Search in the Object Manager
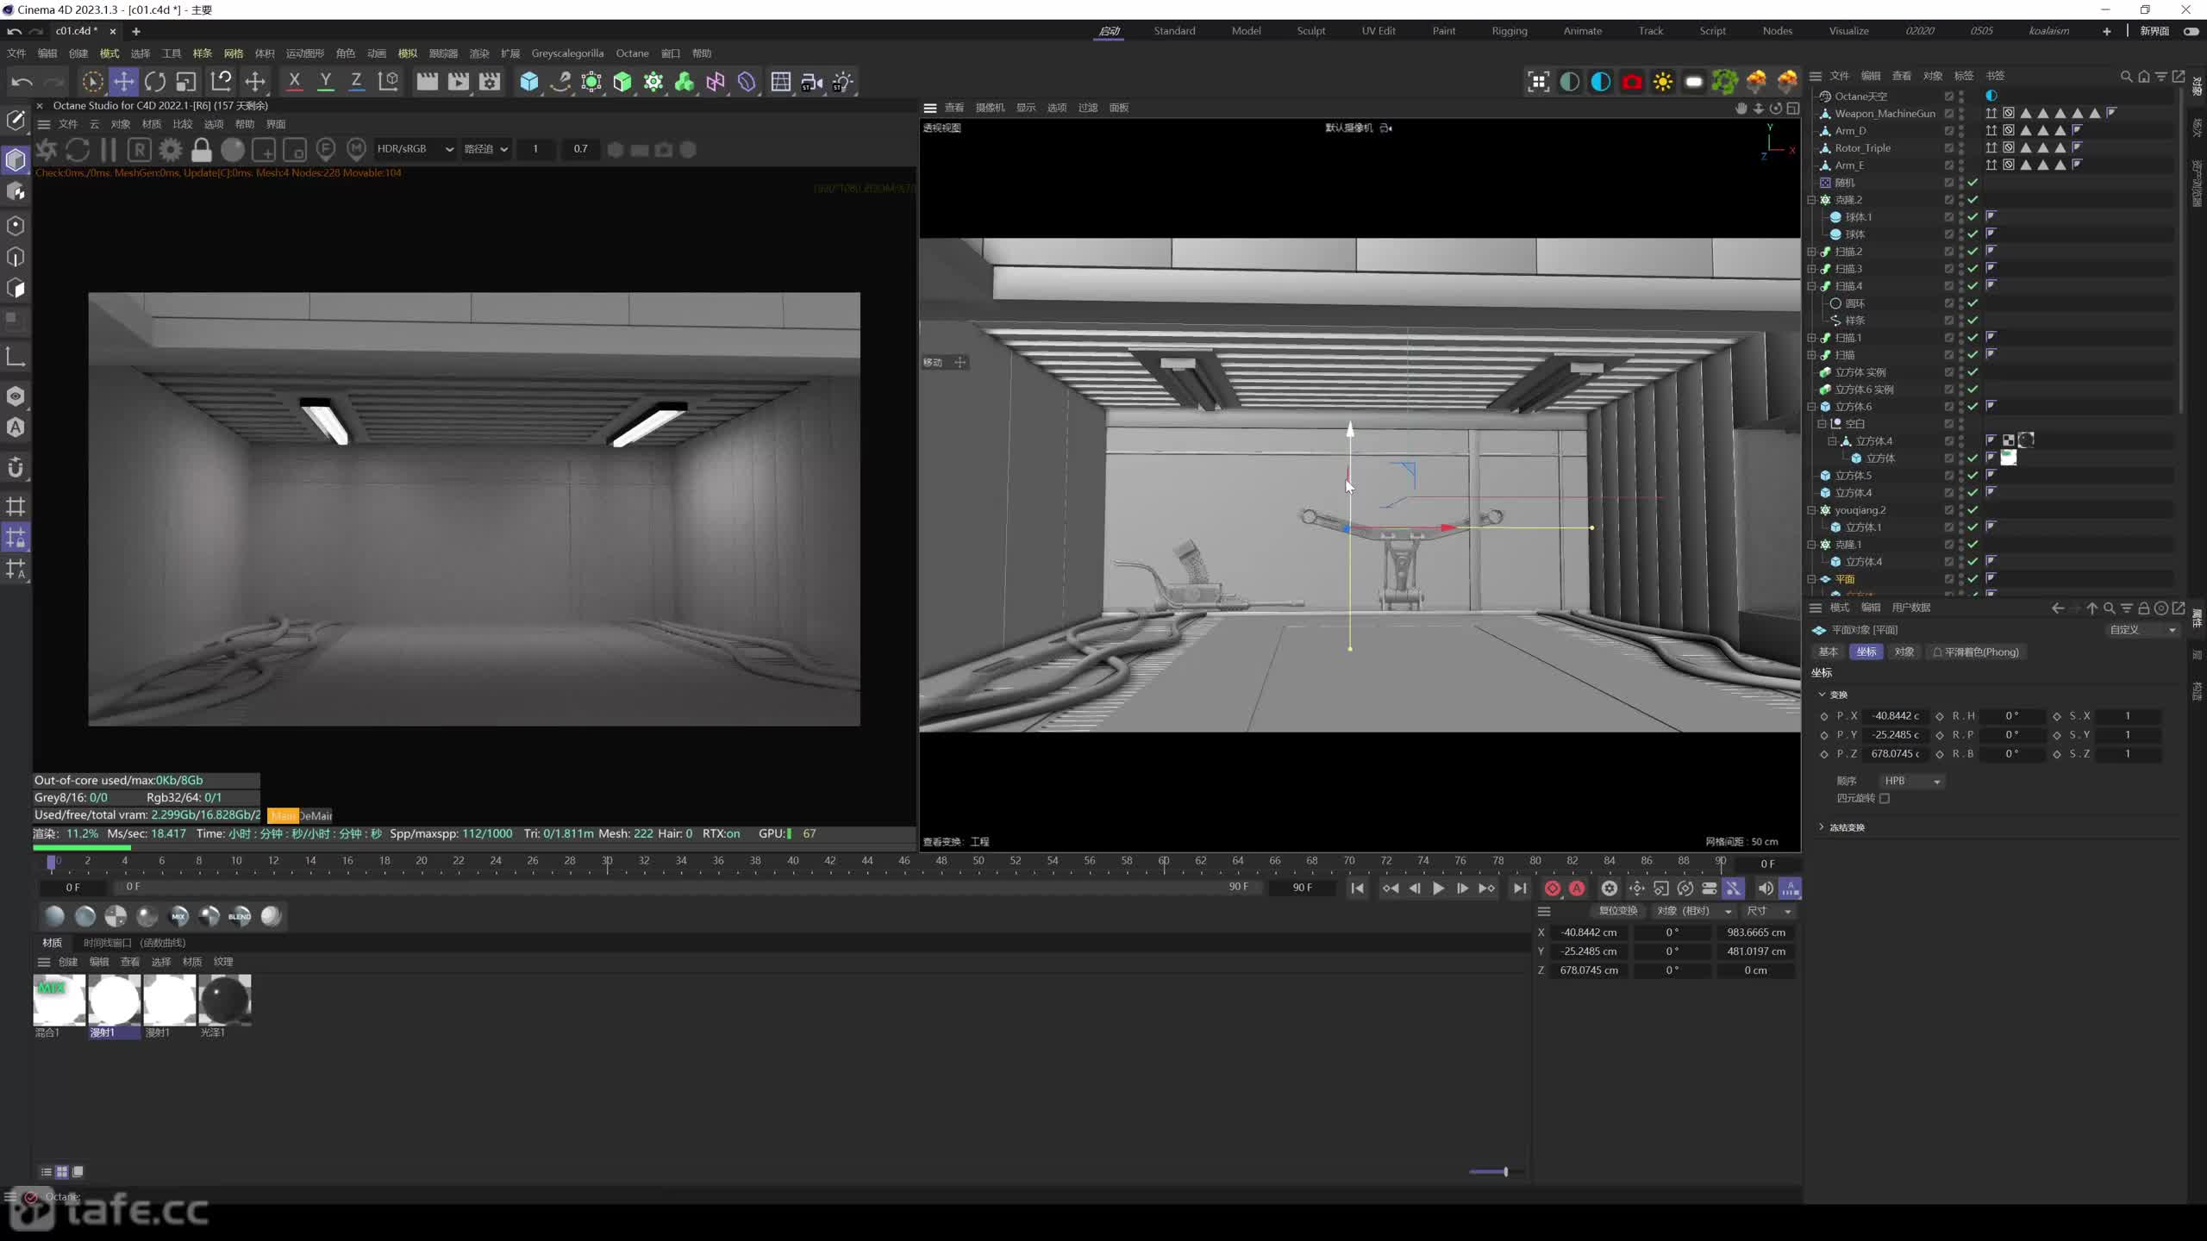 pyautogui.click(x=2126, y=76)
